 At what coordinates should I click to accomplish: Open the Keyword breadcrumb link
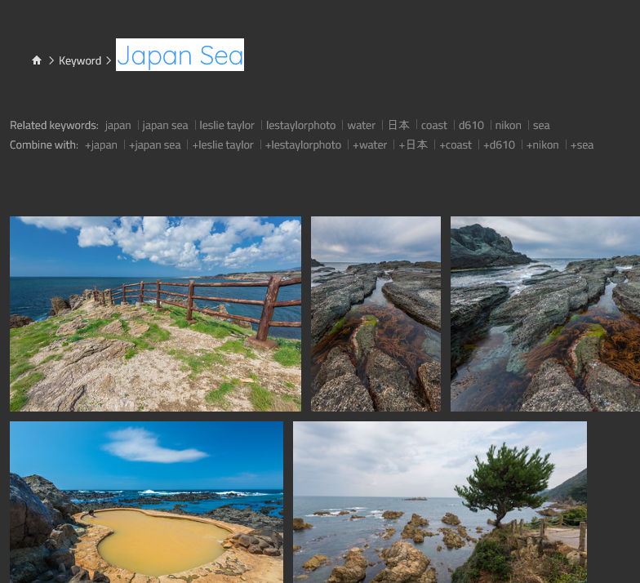click(80, 60)
